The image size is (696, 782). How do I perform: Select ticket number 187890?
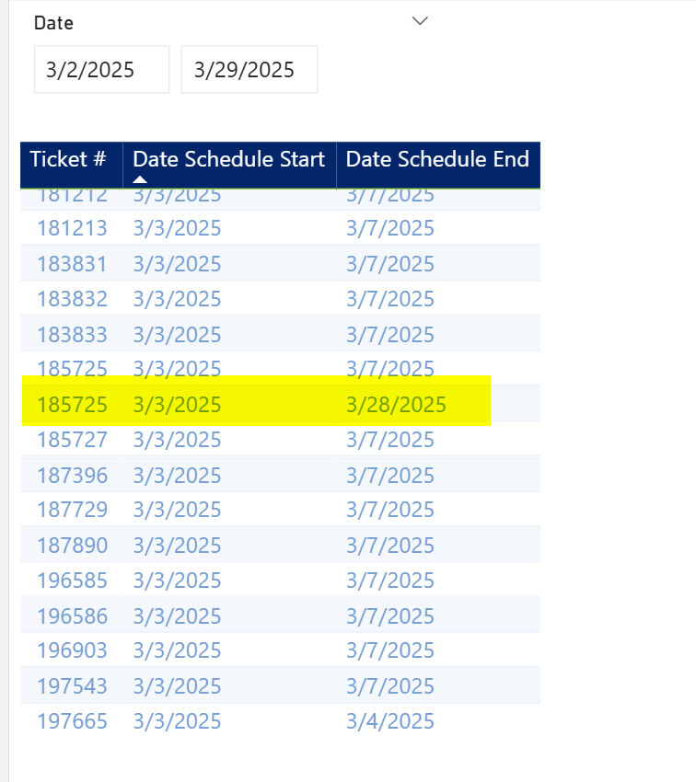pyautogui.click(x=73, y=546)
